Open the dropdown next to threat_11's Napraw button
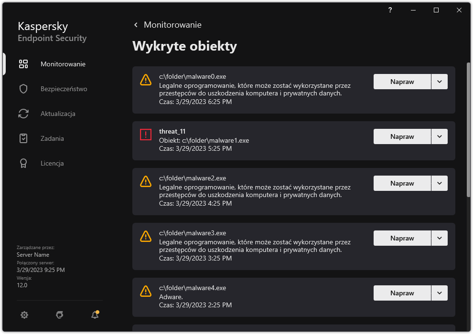This screenshot has height=334, width=473. tap(439, 136)
